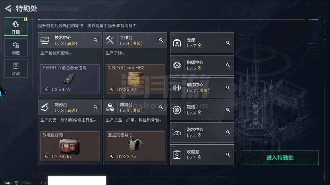330x185 pixels.
Task: Select the 升级 sidebar tab
Action: (x=16, y=27)
